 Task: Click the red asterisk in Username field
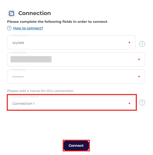tap(139, 59)
